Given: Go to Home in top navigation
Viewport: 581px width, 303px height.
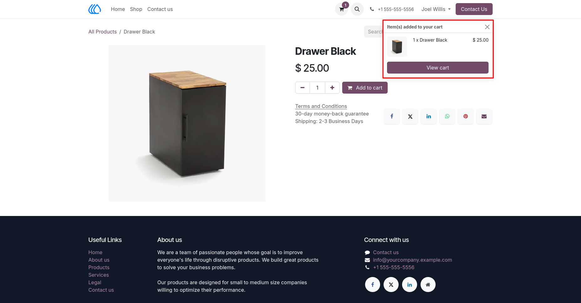Looking at the screenshot, I should tap(118, 9).
